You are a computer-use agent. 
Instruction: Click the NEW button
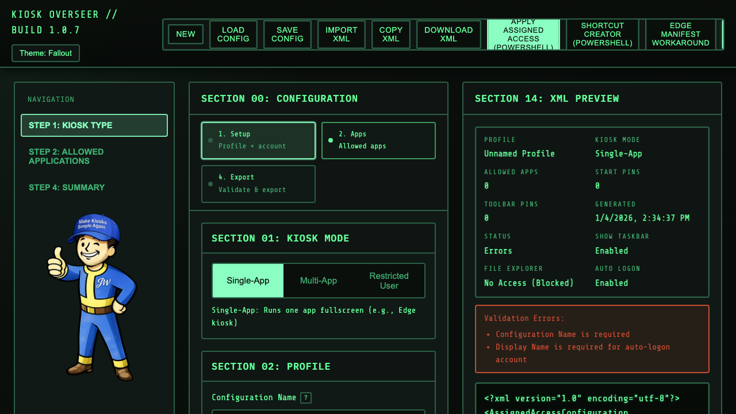(x=186, y=34)
